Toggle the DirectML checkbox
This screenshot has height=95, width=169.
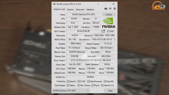point(105,81)
